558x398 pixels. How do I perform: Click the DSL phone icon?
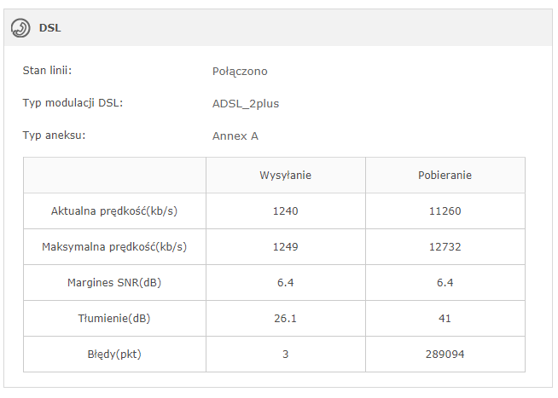pyautogui.click(x=20, y=28)
